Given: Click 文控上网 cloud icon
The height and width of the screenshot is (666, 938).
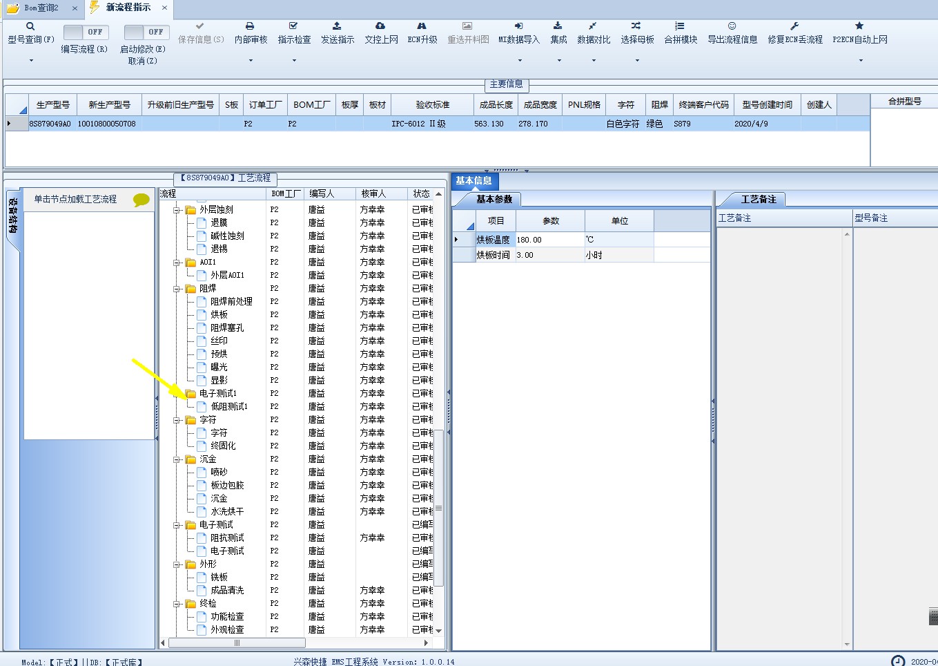Looking at the screenshot, I should (x=380, y=26).
